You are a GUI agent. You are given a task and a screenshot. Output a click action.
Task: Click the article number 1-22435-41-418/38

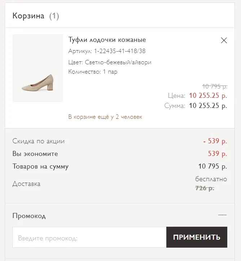pos(120,51)
